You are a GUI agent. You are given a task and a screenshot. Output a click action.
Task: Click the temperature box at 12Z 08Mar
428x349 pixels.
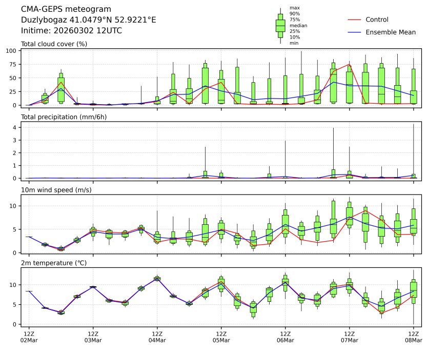coord(414,291)
